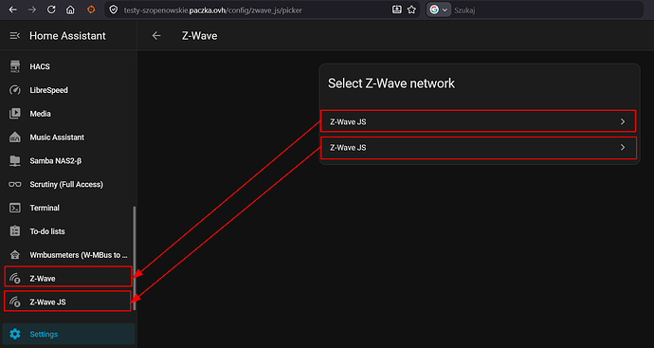Open Wmbusmeters (W-MBus to ...) entry
This screenshot has width=654, height=348.
[67, 255]
